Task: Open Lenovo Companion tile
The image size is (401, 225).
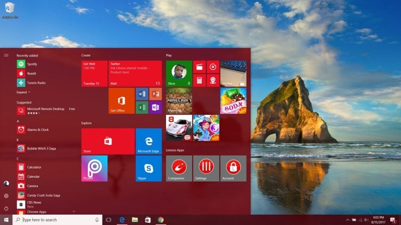Action: [179, 169]
